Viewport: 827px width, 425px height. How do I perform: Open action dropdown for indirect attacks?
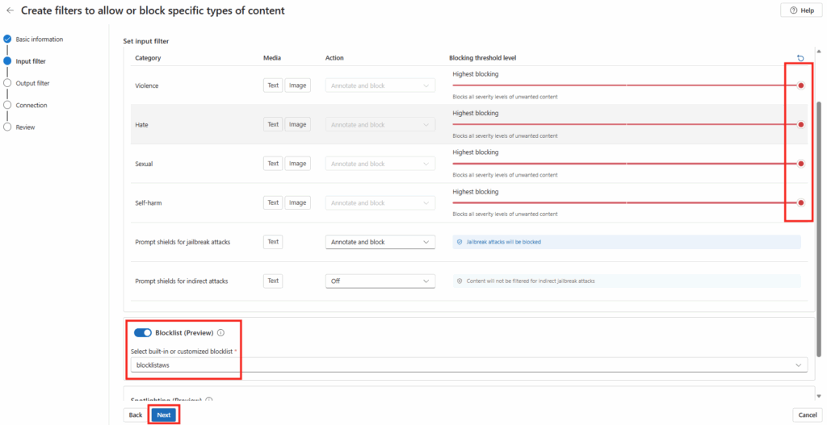380,281
